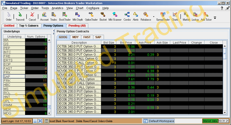Click the workspace layout icon
The width and height of the screenshot is (231, 125).
pyautogui.click(x=146, y=121)
